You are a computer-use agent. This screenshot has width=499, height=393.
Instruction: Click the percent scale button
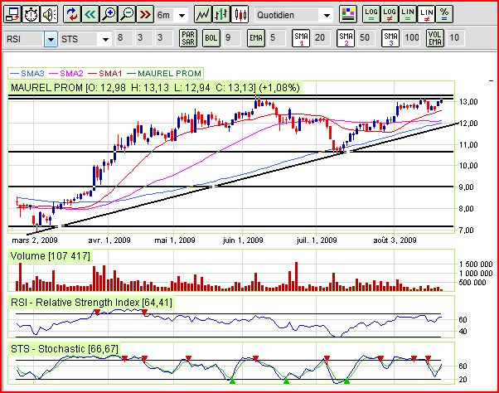click(x=444, y=15)
